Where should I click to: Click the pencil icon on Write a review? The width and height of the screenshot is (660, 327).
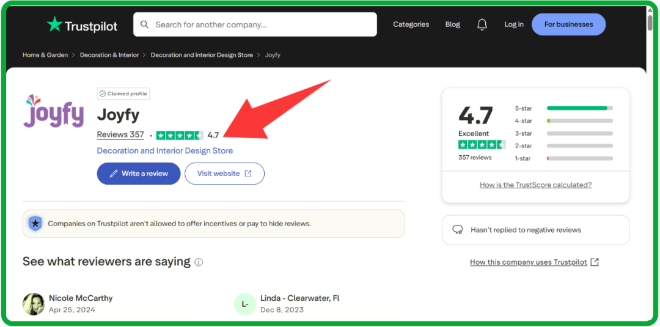click(113, 174)
